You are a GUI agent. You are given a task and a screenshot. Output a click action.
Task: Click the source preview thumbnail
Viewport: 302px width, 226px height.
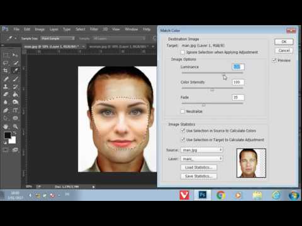coord(251,163)
